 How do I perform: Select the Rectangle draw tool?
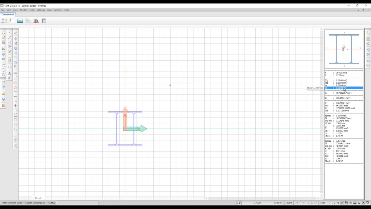click(9, 42)
